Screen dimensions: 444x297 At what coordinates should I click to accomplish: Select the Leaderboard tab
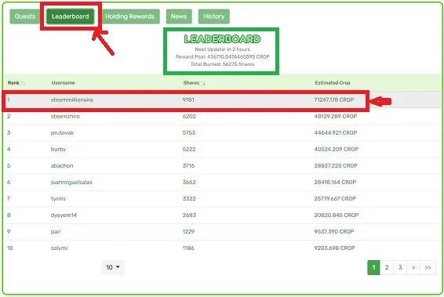(71, 16)
